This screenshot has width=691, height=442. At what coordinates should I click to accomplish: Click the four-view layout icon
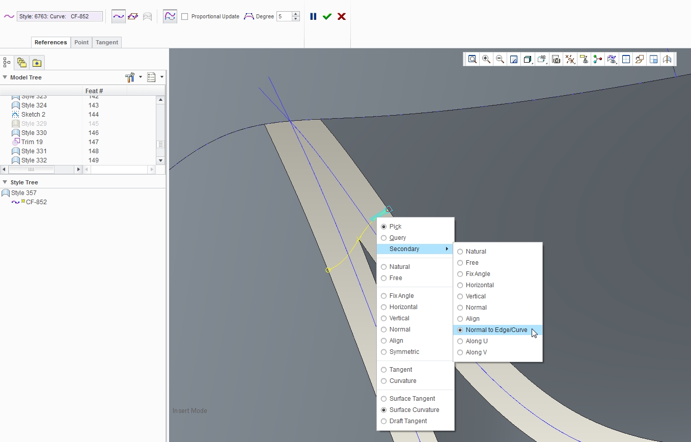(653, 59)
